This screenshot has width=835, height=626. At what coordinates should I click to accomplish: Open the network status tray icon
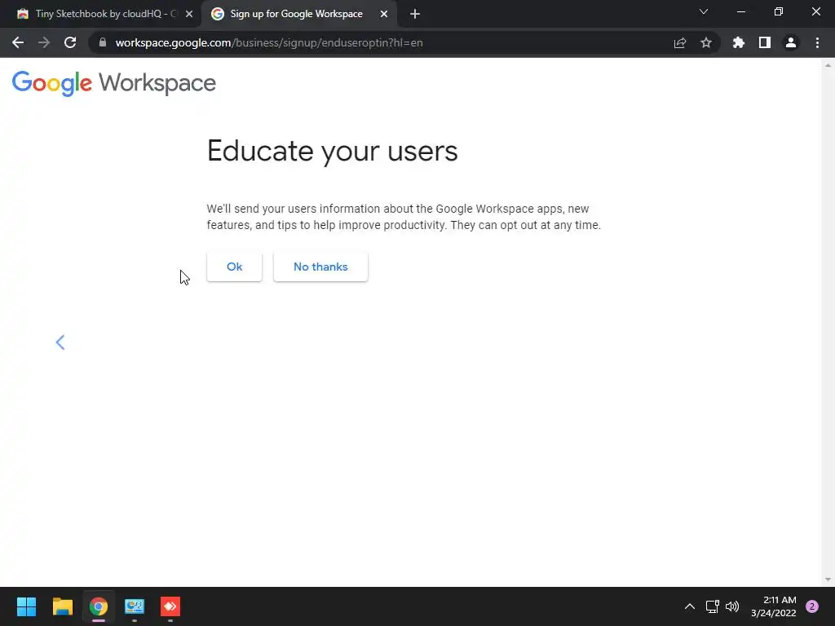(x=713, y=606)
